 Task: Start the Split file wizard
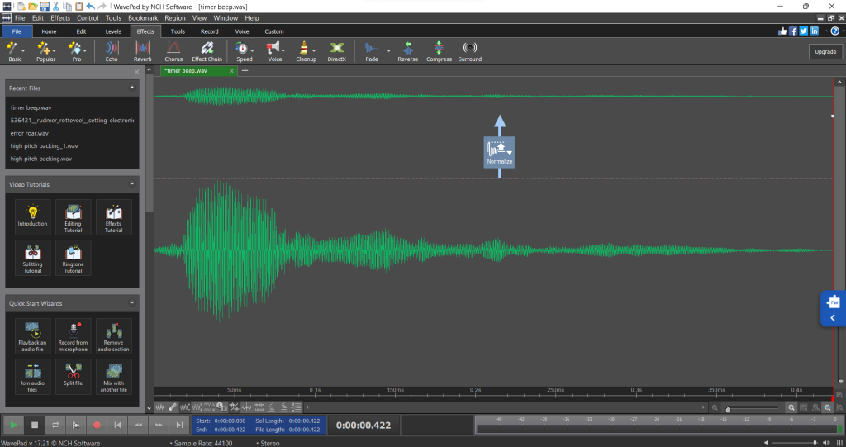click(73, 376)
